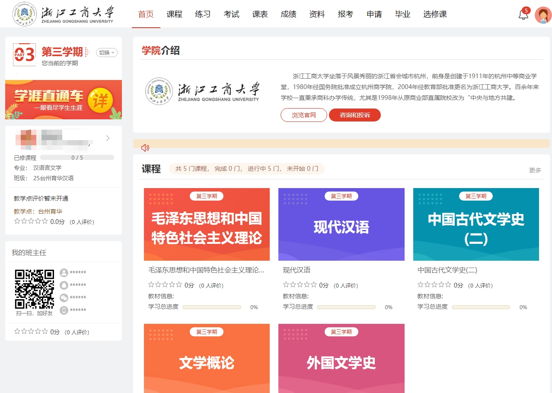Click the 第三学期 tag on 文学概论 card
This screenshot has width=552, height=393.
pos(207,332)
